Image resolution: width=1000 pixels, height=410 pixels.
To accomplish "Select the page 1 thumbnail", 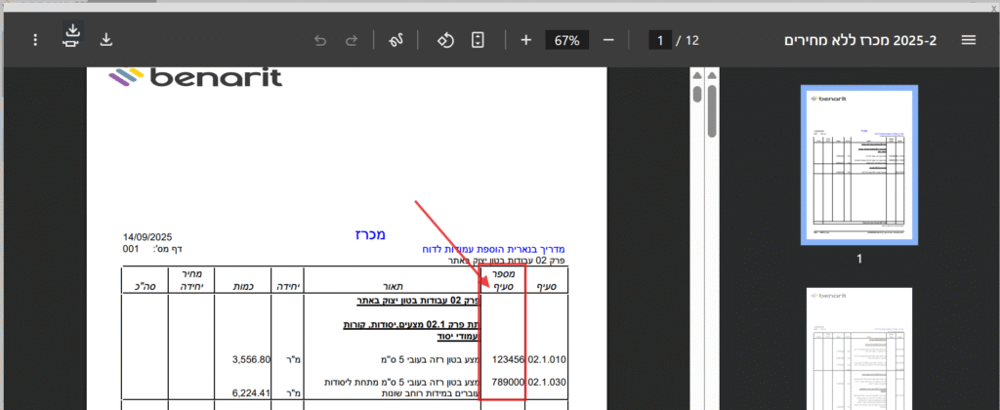I will [x=858, y=164].
